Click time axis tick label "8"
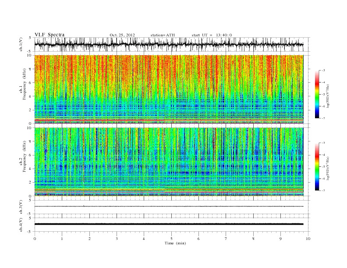Screen dimensions: 347x268 (x=253, y=239)
